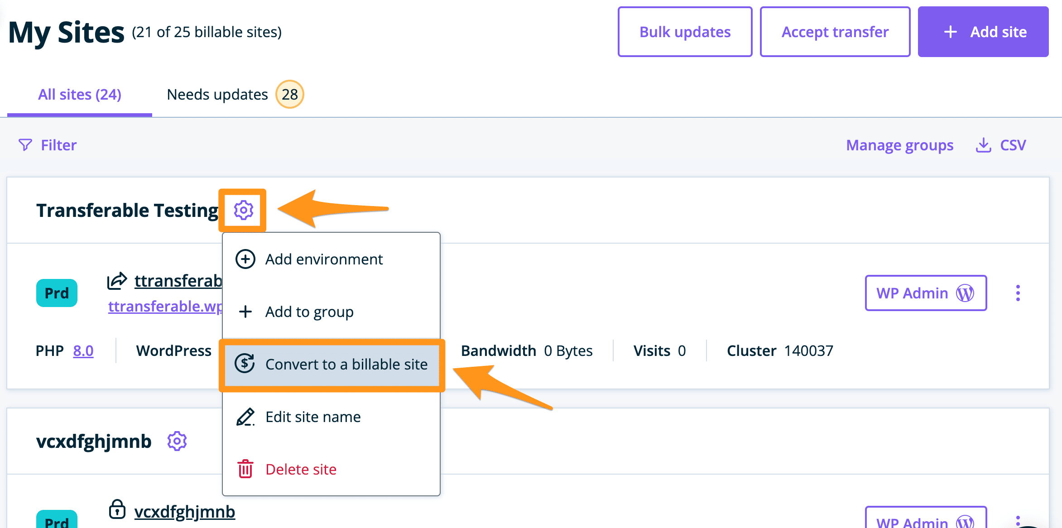Screen dimensions: 1062x528
Task: Select Add environment from the menu
Action: tap(324, 259)
